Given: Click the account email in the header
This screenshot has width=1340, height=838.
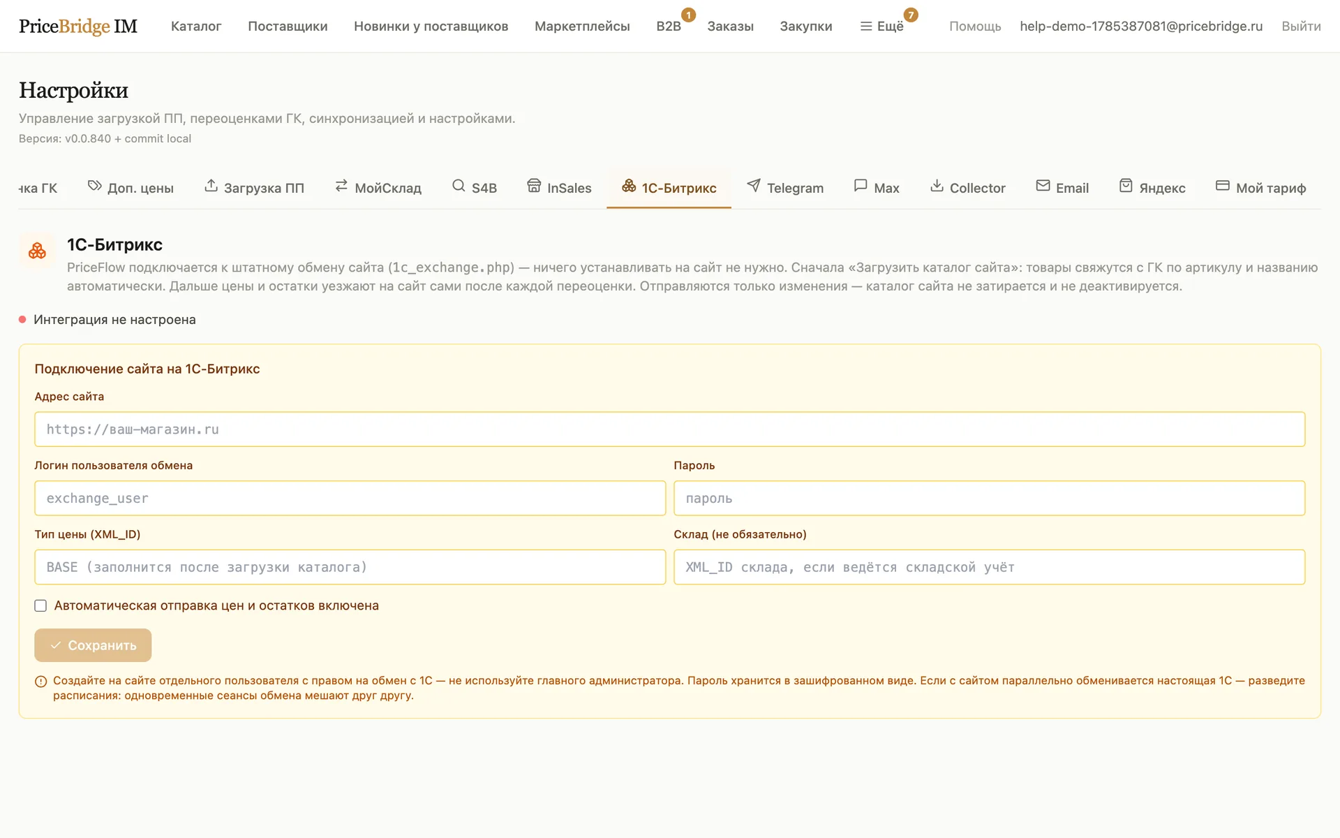Looking at the screenshot, I should 1141,27.
